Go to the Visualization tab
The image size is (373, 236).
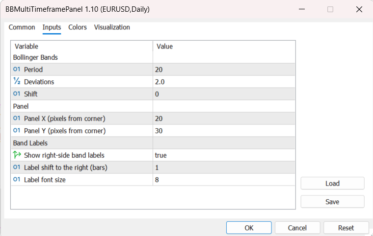[x=112, y=27]
